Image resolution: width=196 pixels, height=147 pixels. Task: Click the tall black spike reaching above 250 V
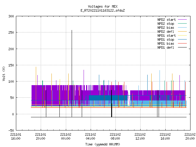coord(72,73)
